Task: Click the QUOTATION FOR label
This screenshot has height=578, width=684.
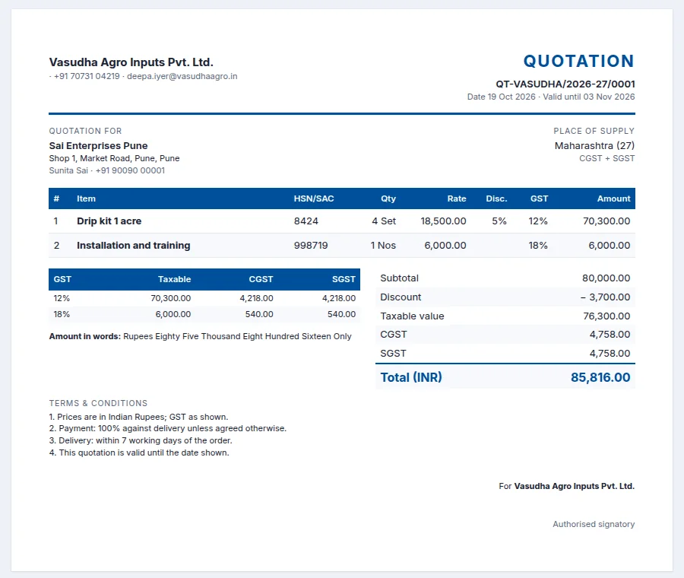Action: click(85, 131)
